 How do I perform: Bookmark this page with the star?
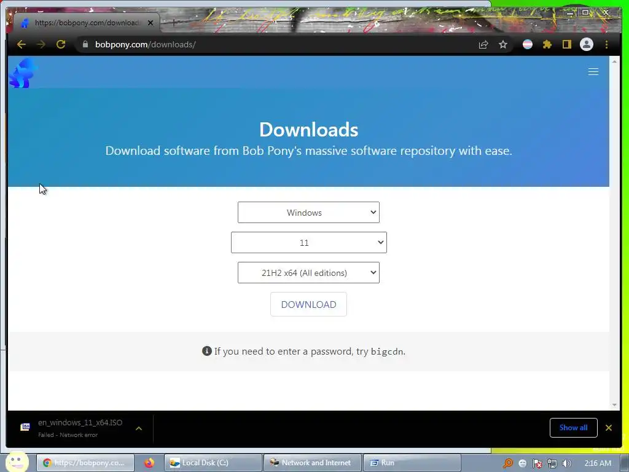coord(503,44)
